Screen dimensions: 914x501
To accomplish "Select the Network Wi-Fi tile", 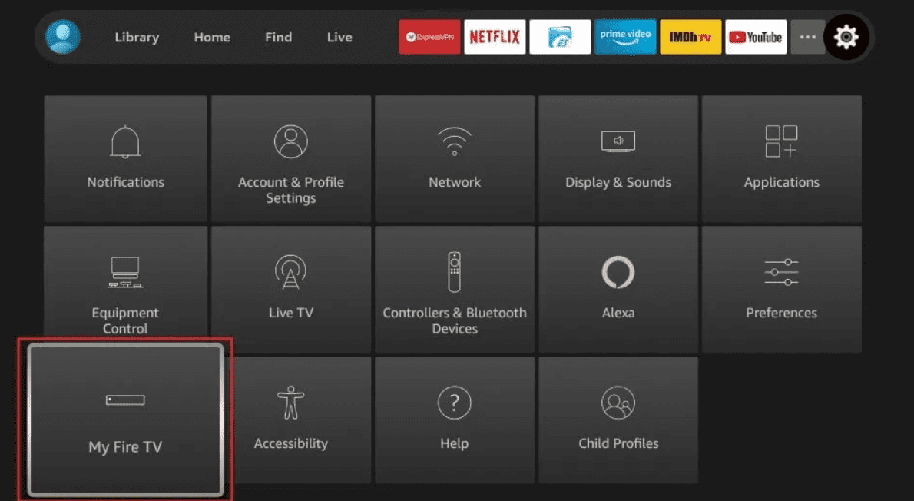I will click(455, 158).
